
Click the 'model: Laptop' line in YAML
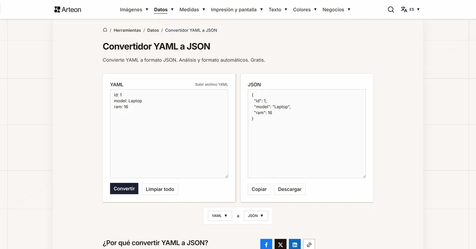[x=128, y=101]
